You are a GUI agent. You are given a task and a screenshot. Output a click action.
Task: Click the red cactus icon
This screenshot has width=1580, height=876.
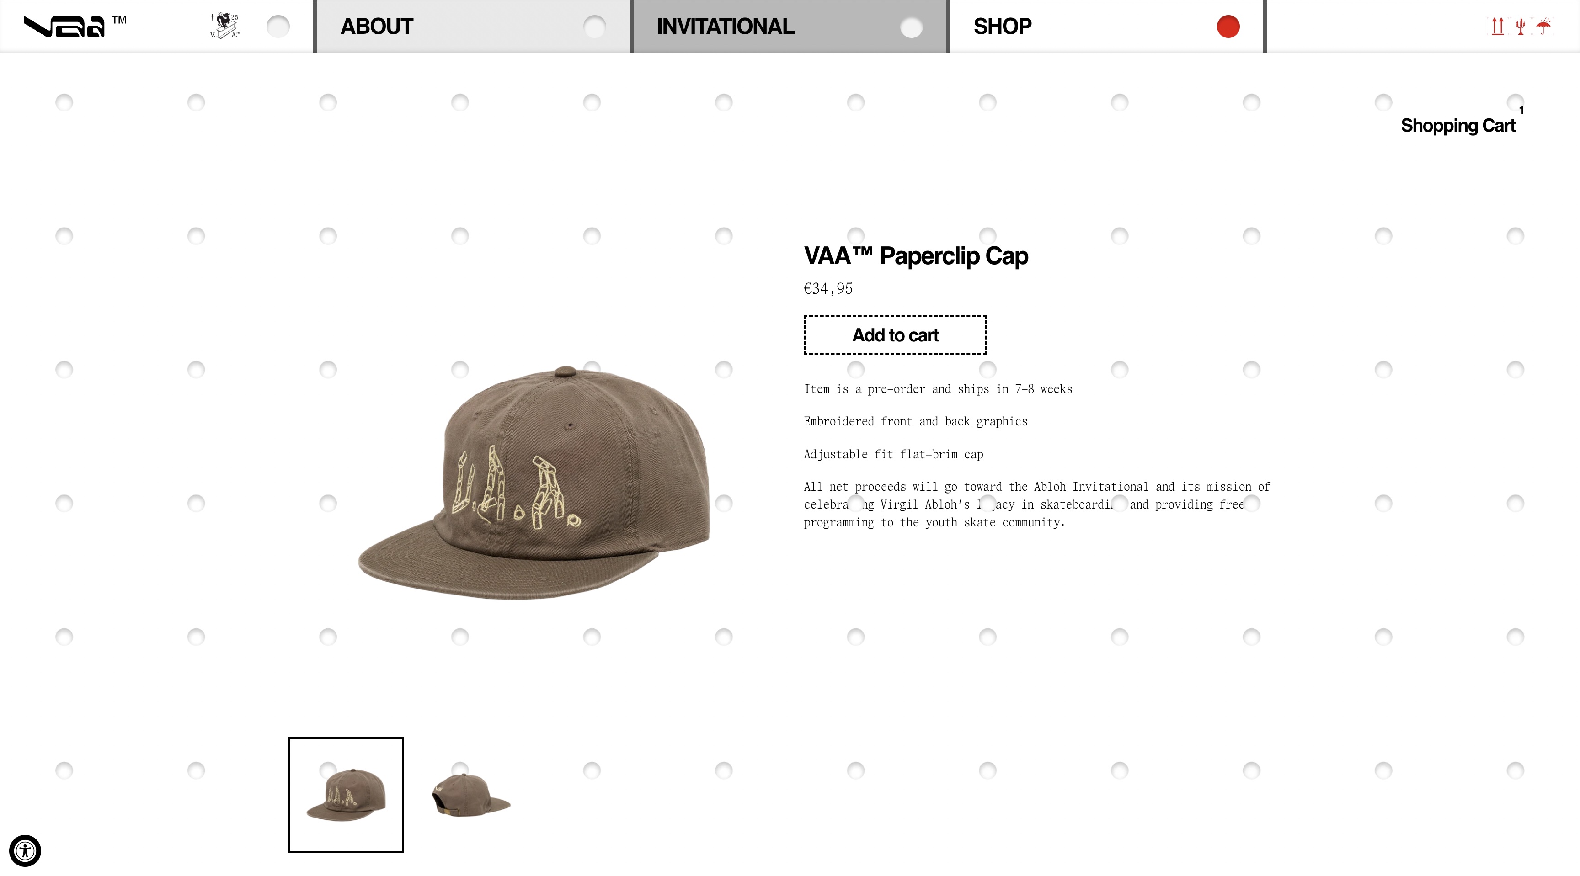pos(1521,27)
